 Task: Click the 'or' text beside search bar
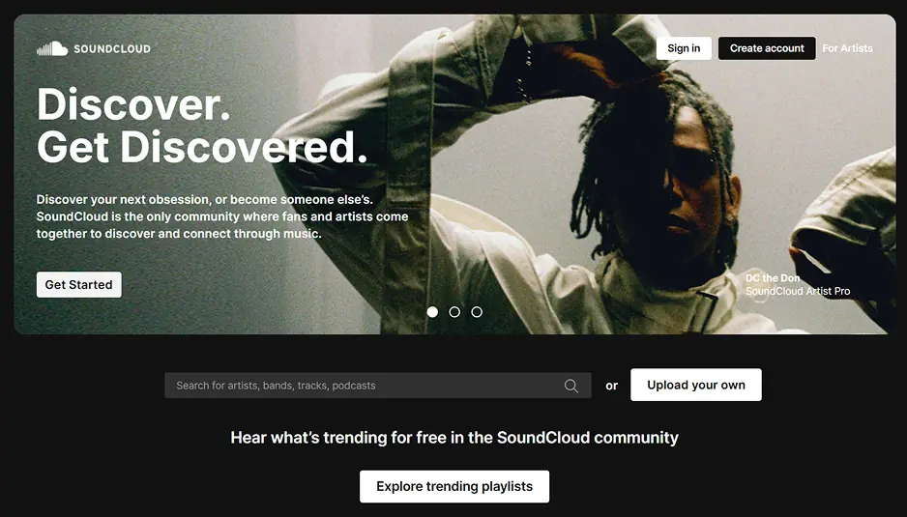pos(611,386)
